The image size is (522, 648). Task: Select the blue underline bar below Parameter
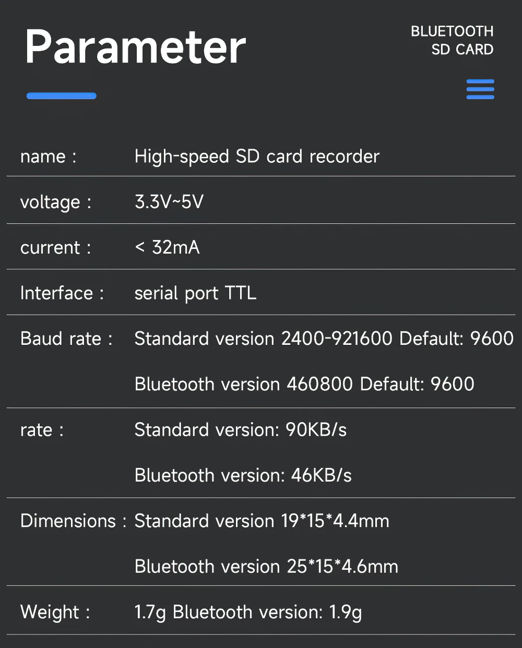tap(62, 95)
